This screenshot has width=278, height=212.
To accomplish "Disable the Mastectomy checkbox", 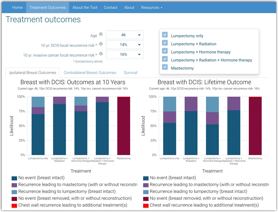I will (x=165, y=68).
